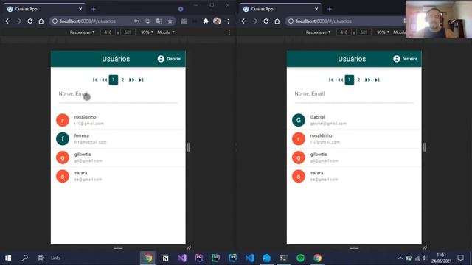The width and height of the screenshot is (472, 265).
Task: Open extensions puzzle icon in left browser
Action: [206, 21]
